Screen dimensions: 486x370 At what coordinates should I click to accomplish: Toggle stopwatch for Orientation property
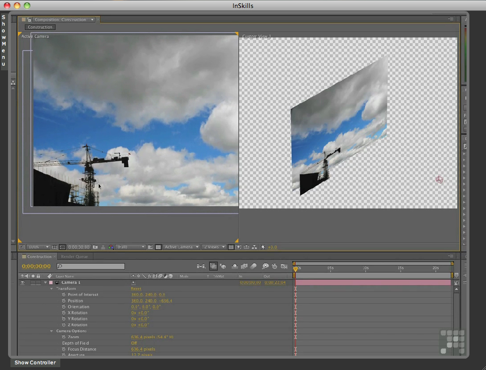[x=64, y=307]
